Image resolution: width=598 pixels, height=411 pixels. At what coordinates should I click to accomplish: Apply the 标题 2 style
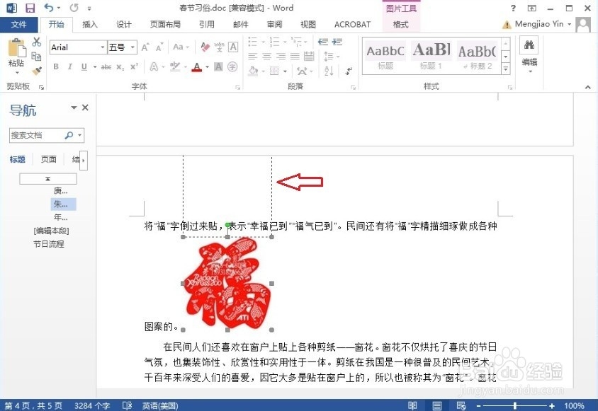(477, 56)
